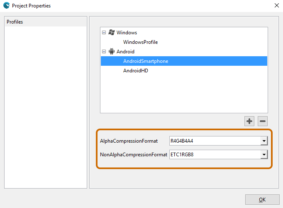Click the NonAlphaCompressionFormat label
Screen dimensions: 283x208
134,155
